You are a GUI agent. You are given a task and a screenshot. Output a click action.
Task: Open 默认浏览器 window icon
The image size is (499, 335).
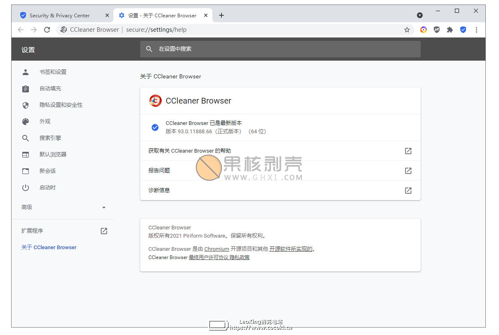[26, 154]
